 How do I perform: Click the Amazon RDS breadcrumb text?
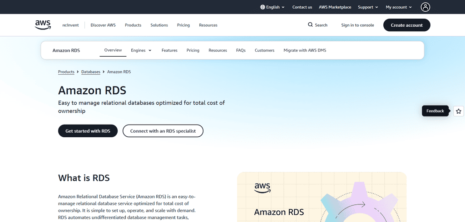119,72
